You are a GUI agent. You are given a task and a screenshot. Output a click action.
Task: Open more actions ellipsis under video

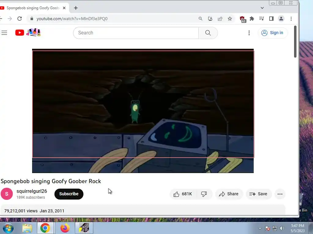280,194
